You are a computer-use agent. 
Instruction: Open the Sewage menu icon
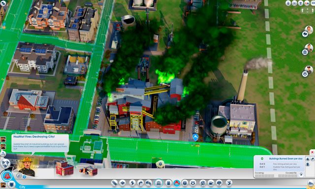click(x=149, y=183)
